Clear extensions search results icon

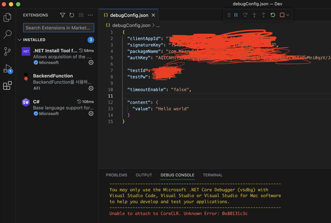(81, 15)
